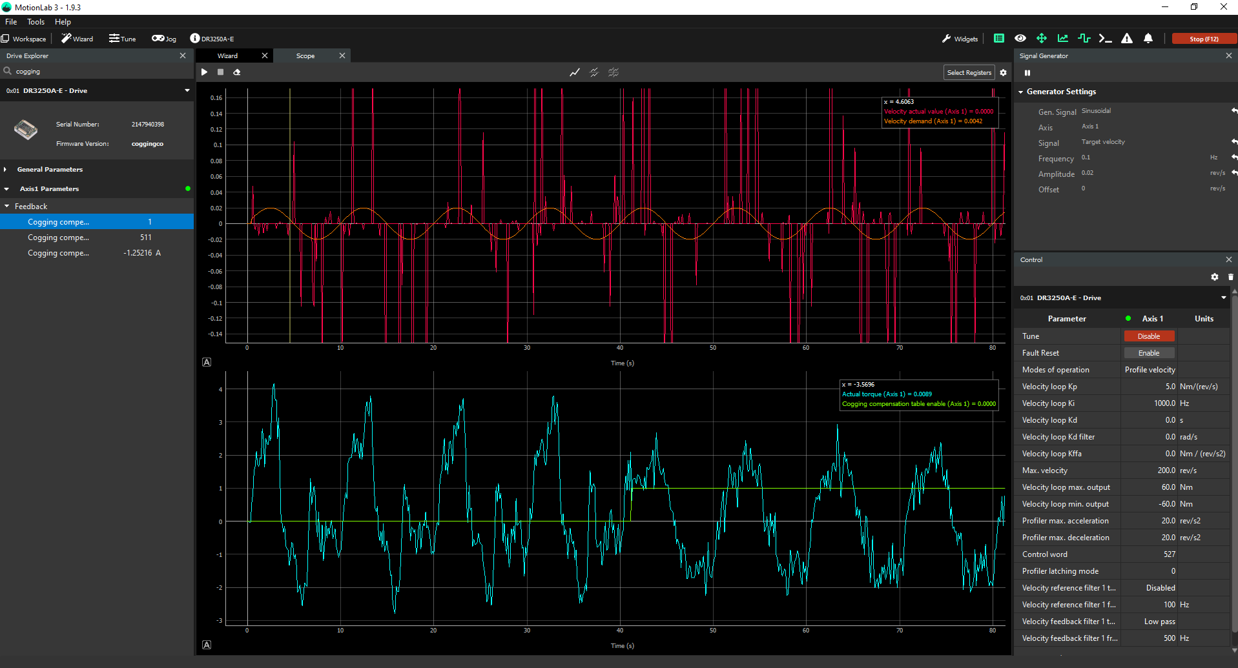Enable Fault Reset on Axis 1
Viewport: 1238px width, 668px height.
click(x=1149, y=352)
